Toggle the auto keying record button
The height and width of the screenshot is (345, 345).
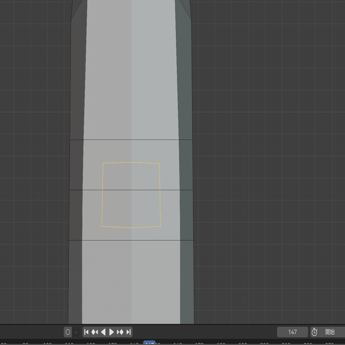point(68,332)
